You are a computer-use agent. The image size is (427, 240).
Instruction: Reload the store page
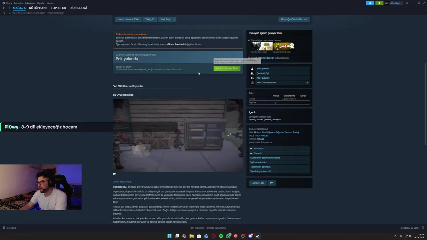(4, 13)
